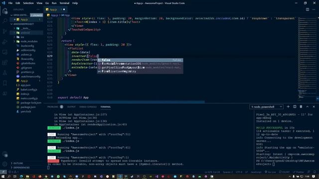
Task: Click Ln 629 cursor position in status bar
Action: point(212,172)
